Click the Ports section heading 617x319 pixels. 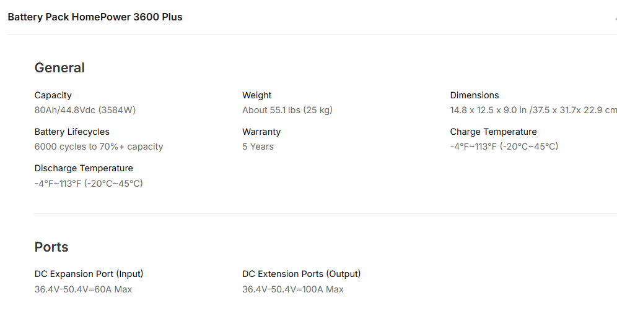coord(51,247)
